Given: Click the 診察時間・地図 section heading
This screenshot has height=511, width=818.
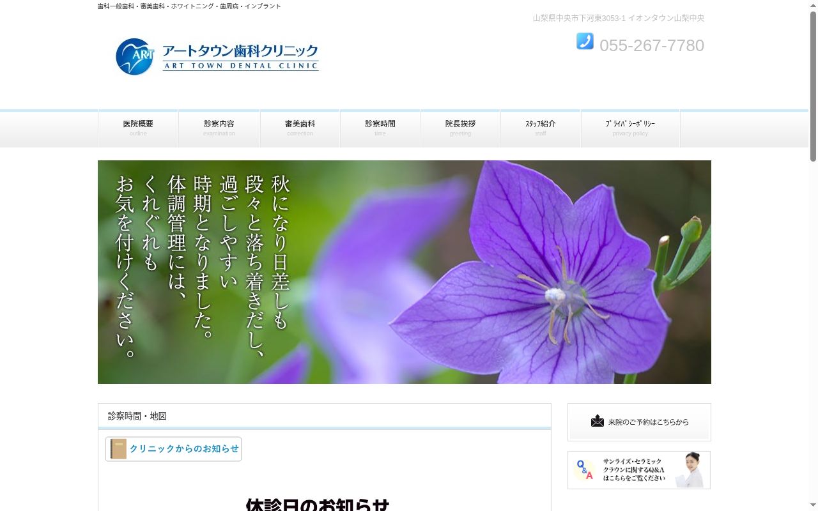Looking at the screenshot, I should [x=137, y=416].
